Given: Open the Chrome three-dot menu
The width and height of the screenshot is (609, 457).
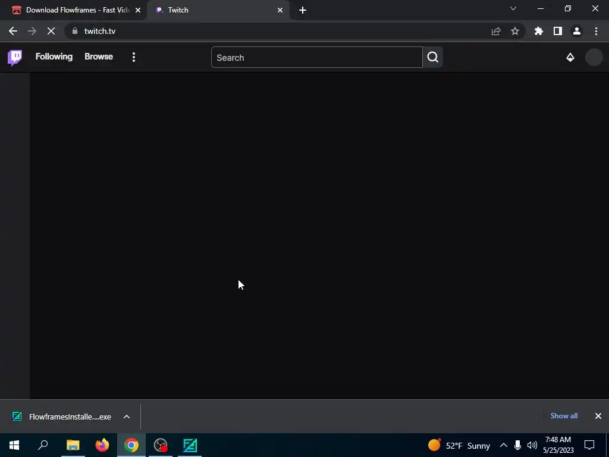Looking at the screenshot, I should pos(596,31).
